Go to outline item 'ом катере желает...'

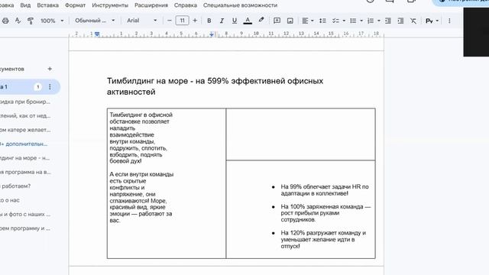point(25,130)
